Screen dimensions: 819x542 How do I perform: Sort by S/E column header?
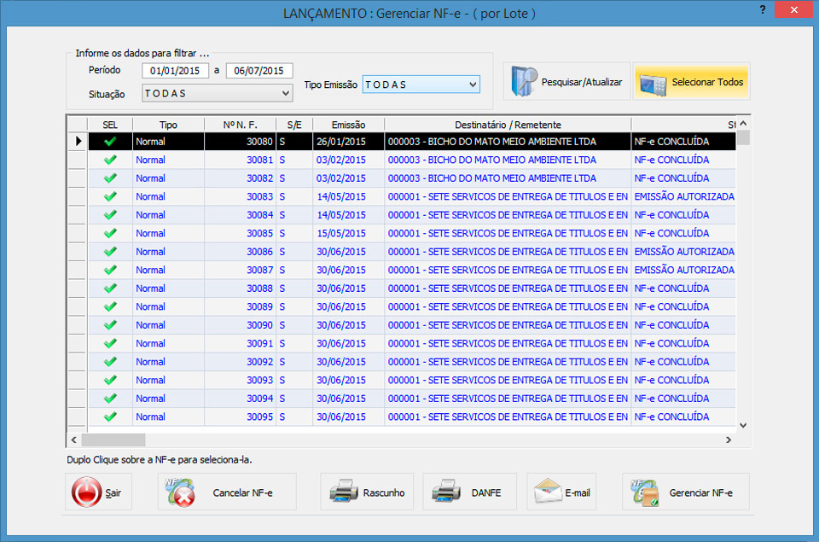click(294, 125)
